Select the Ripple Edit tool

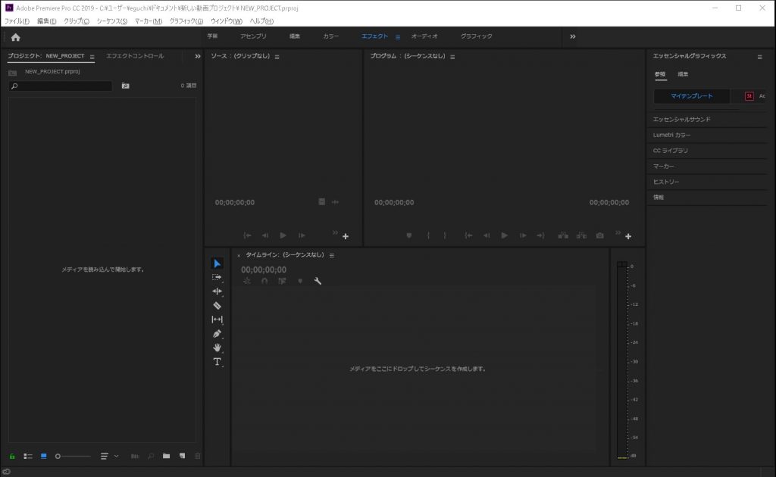pyautogui.click(x=217, y=291)
